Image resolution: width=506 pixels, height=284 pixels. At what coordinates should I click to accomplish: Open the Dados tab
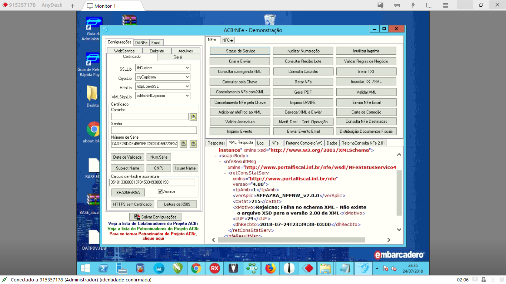(x=332, y=143)
